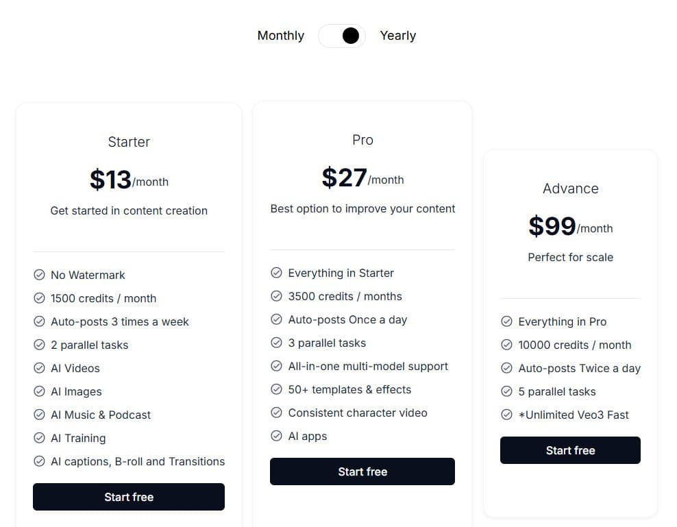Click Start free under Starter plan
The height and width of the screenshot is (527, 677).
click(x=129, y=497)
